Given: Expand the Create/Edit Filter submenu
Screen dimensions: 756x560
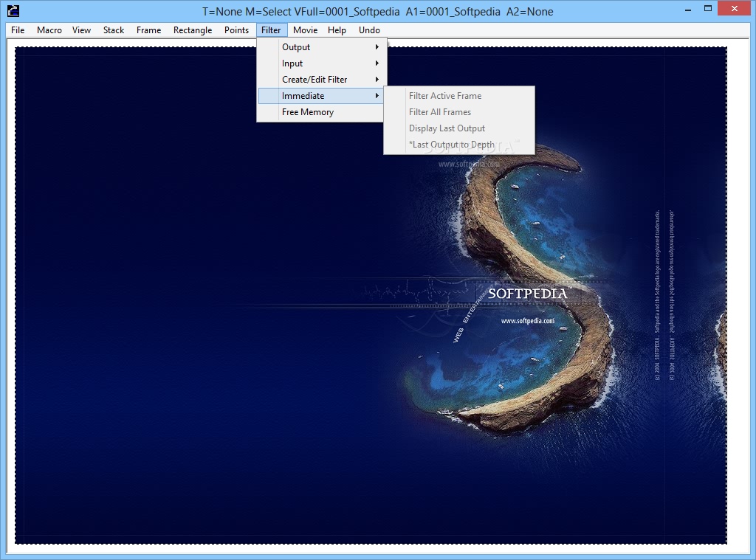Looking at the screenshot, I should (x=322, y=80).
